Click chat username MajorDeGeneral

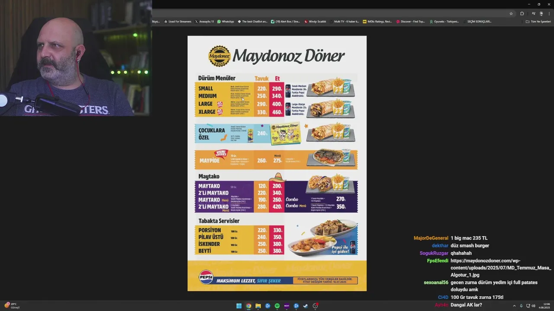(x=431, y=238)
